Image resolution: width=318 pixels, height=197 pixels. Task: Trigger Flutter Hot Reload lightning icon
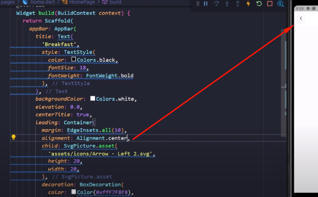click(248, 4)
